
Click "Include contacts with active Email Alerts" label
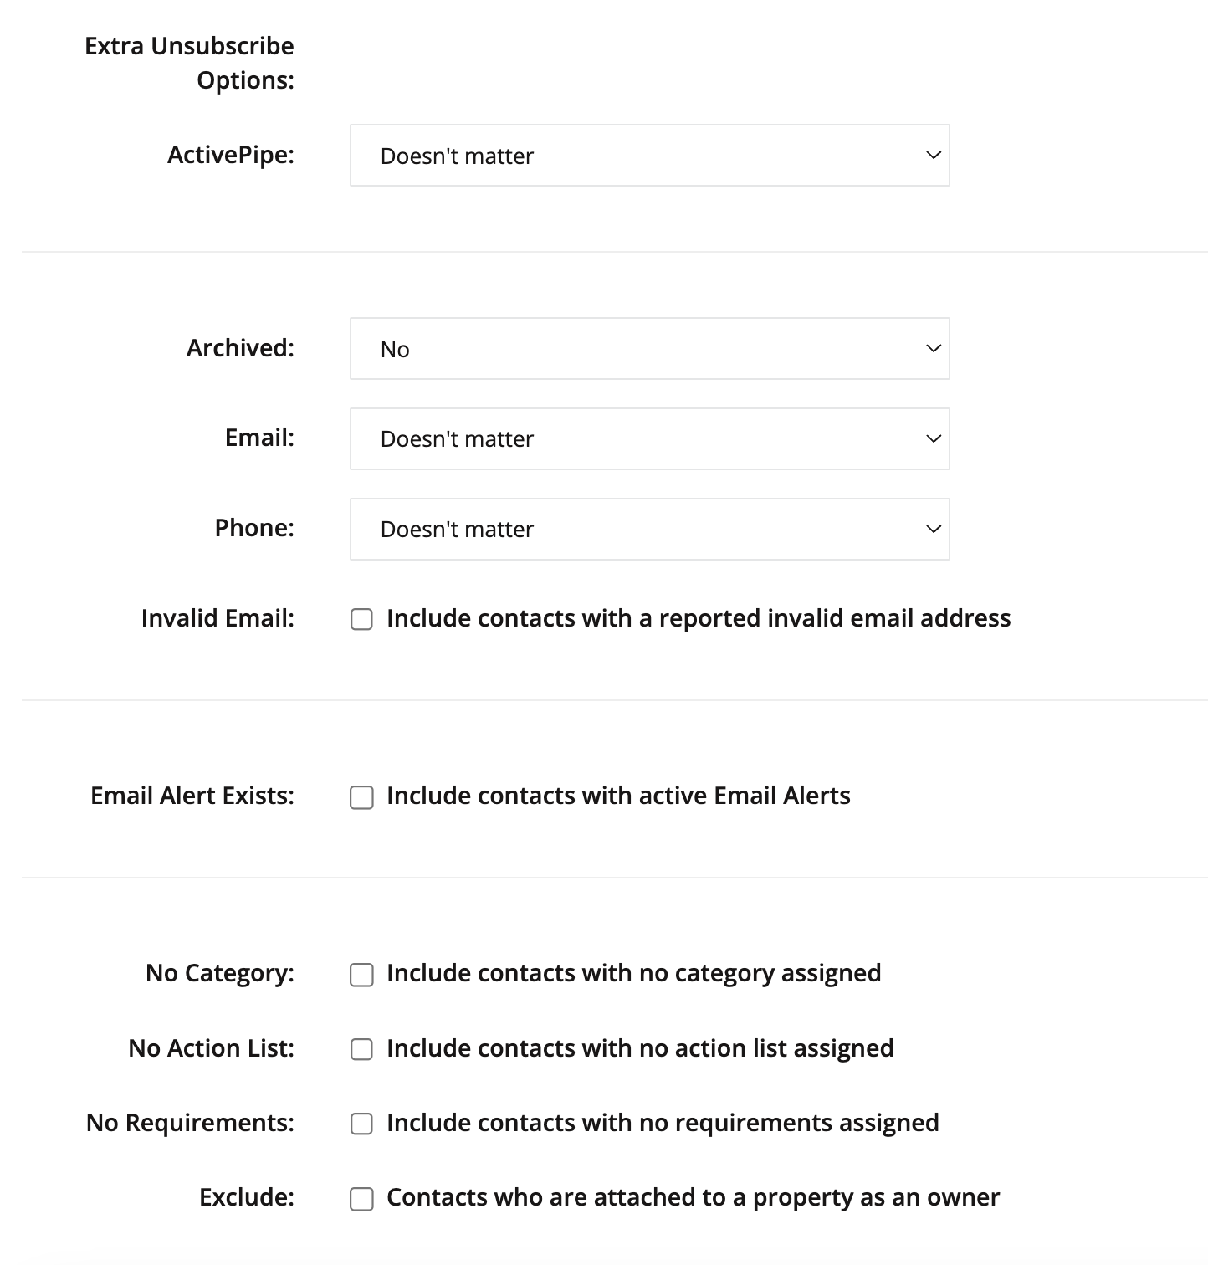(618, 796)
